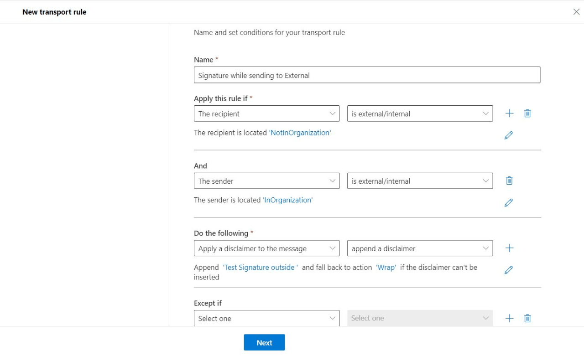Open the 'append a disclaimer' dropdown
584x356 pixels.
[x=420, y=248]
